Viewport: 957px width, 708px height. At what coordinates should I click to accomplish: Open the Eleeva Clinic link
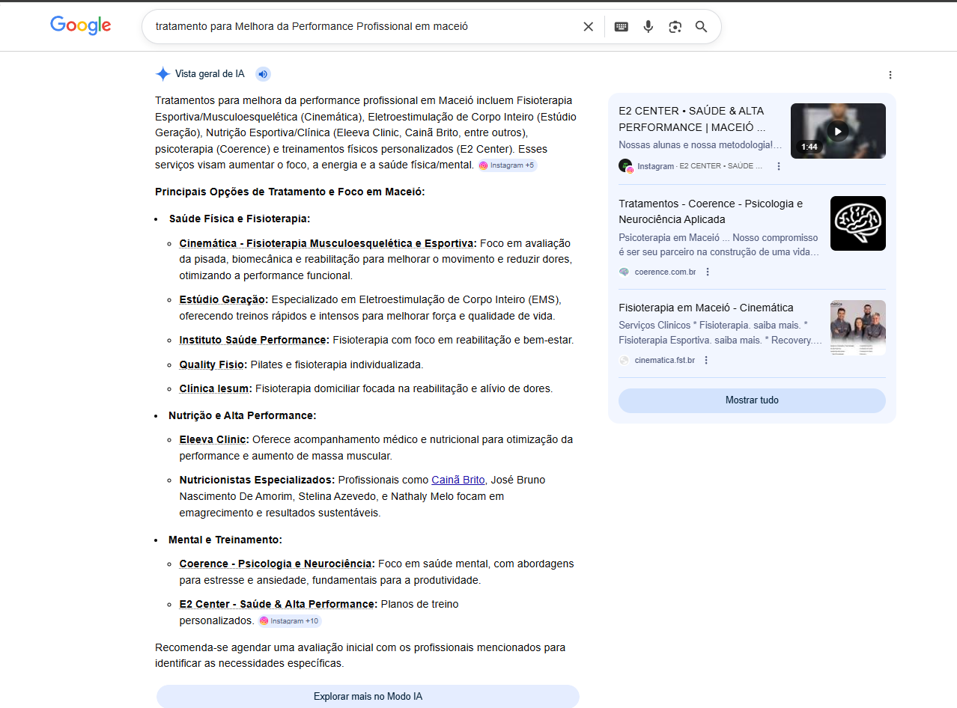[x=214, y=439]
